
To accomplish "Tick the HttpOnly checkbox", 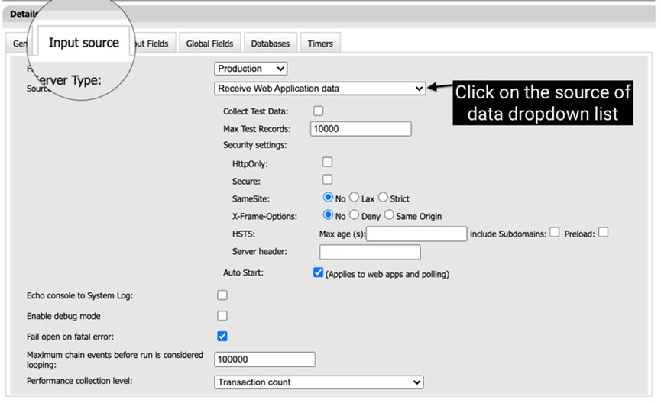I will tap(327, 163).
